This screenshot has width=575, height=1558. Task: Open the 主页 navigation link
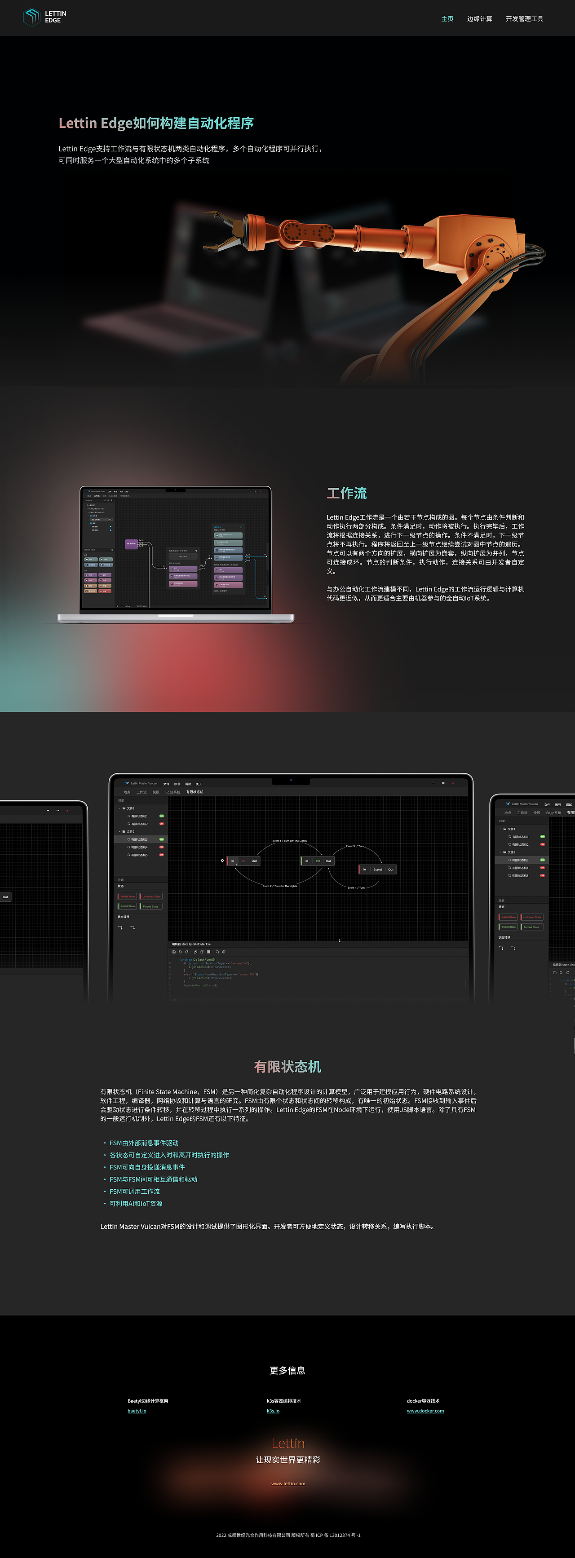coord(447,19)
